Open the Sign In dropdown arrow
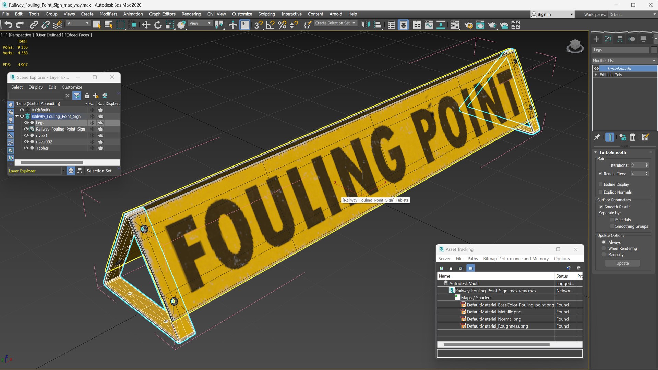658x370 pixels. (572, 14)
